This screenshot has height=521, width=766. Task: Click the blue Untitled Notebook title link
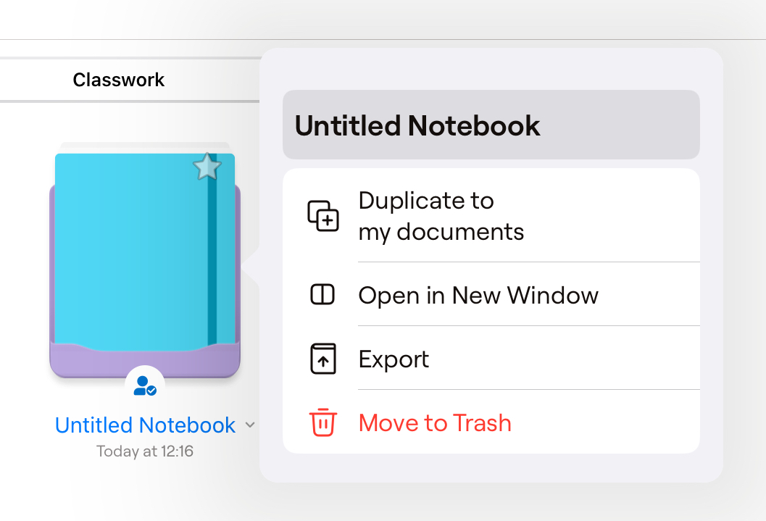[145, 425]
